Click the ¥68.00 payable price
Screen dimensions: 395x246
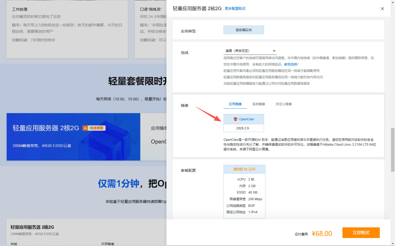pos(322,234)
